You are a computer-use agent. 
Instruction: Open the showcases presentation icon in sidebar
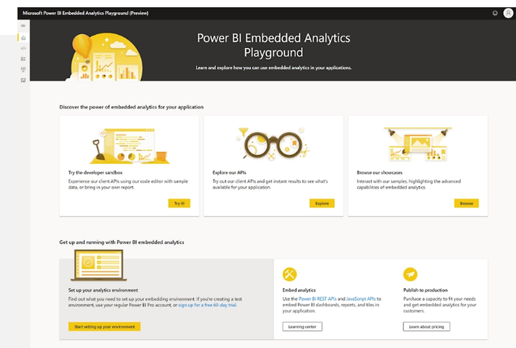click(23, 70)
